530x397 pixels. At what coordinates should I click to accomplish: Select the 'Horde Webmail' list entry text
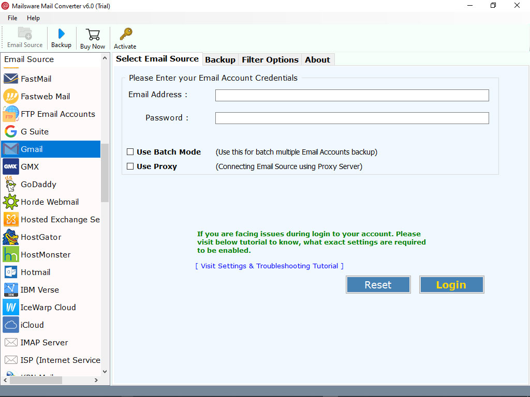point(50,202)
